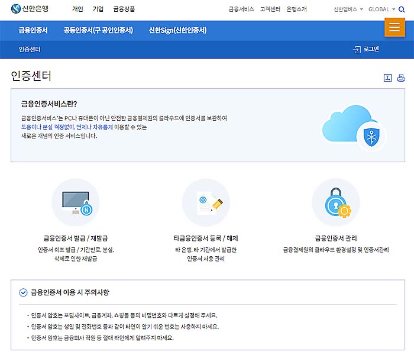This screenshot has width=414, height=361.
Task: Click the 인증센터 page heading
Action: pos(31,76)
